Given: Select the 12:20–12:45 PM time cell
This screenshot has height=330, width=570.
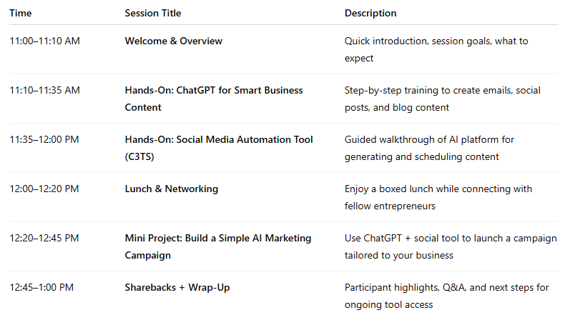Looking at the screenshot, I should click(x=44, y=239).
